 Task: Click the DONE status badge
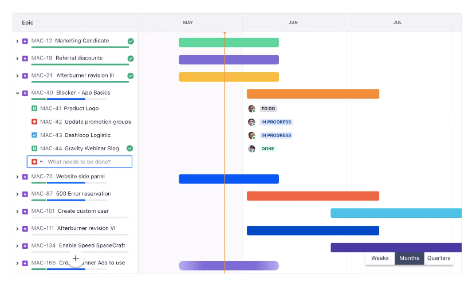pyautogui.click(x=267, y=149)
